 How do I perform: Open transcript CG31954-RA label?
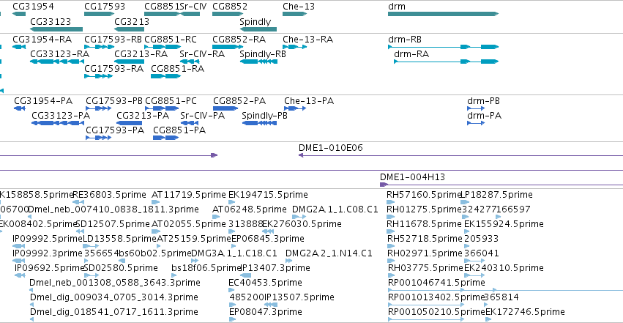[42, 40]
